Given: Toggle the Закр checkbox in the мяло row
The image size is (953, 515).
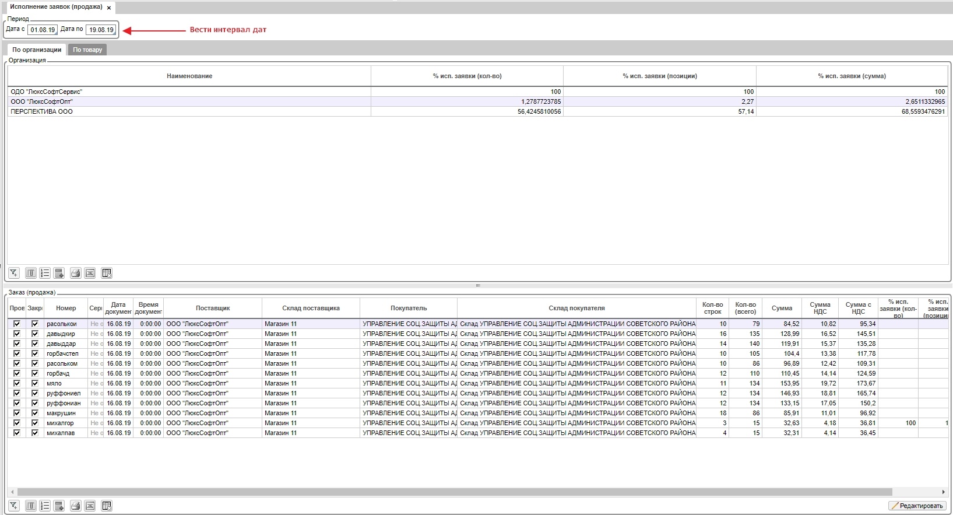Looking at the screenshot, I should point(35,383).
